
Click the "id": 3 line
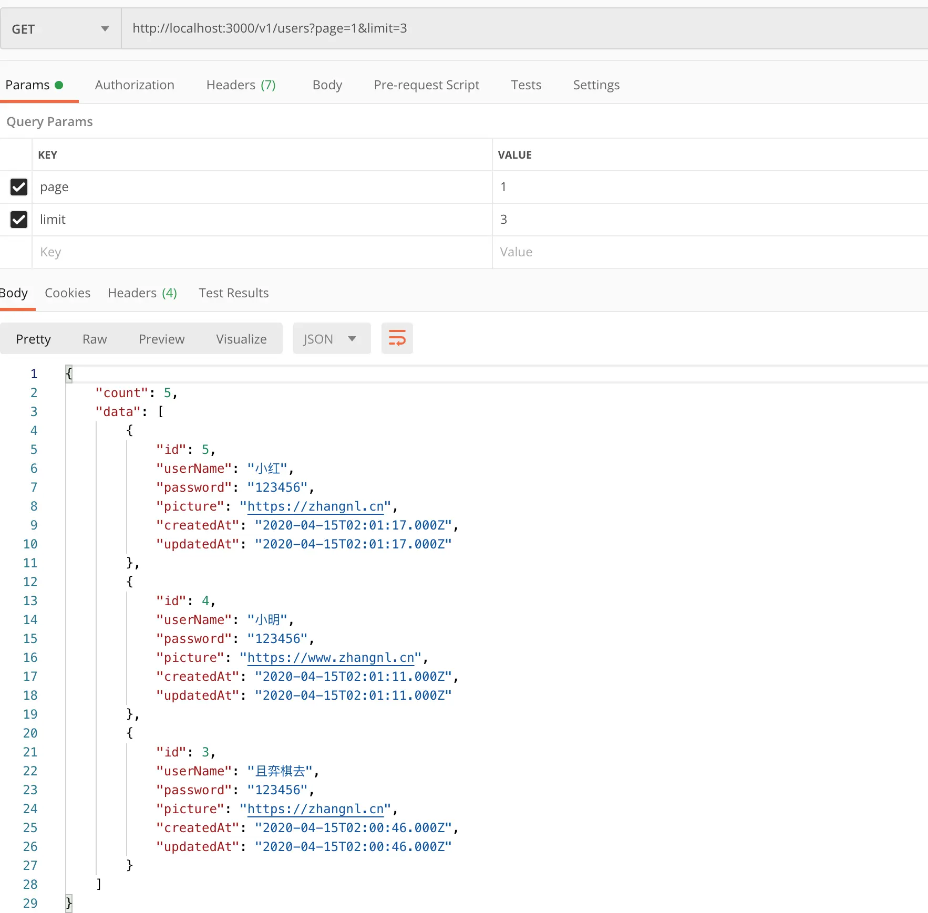coord(185,752)
